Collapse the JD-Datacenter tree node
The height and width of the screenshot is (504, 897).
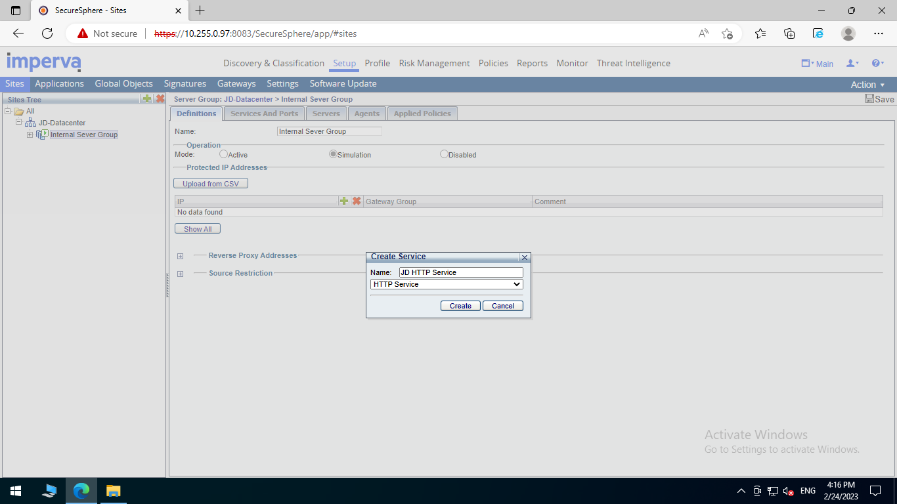[x=20, y=122]
